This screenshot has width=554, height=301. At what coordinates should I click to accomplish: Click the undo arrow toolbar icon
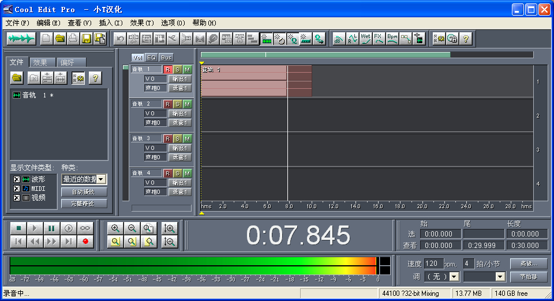(120, 39)
